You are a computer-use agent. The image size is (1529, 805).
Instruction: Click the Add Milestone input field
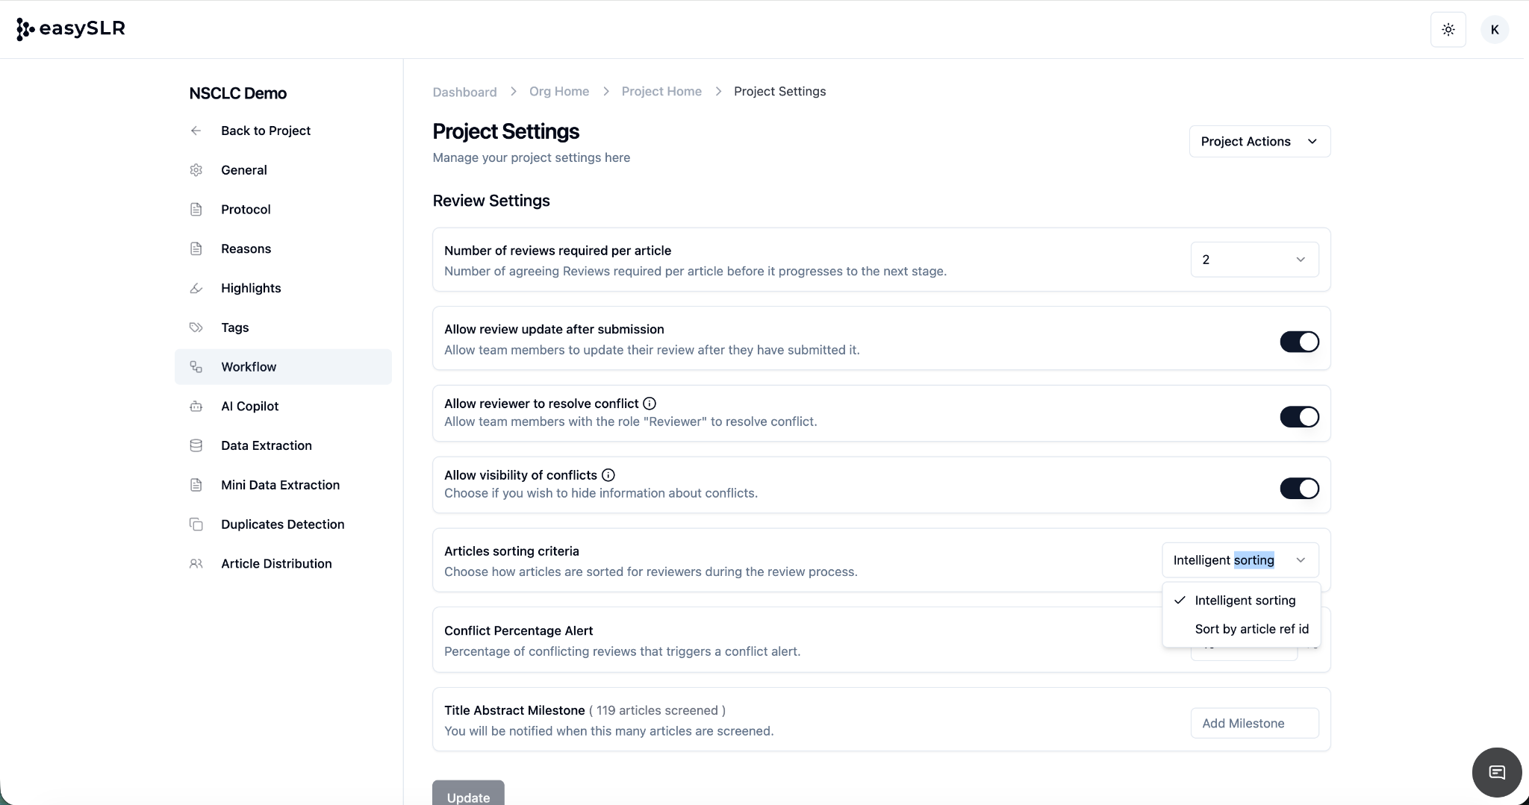(1254, 723)
